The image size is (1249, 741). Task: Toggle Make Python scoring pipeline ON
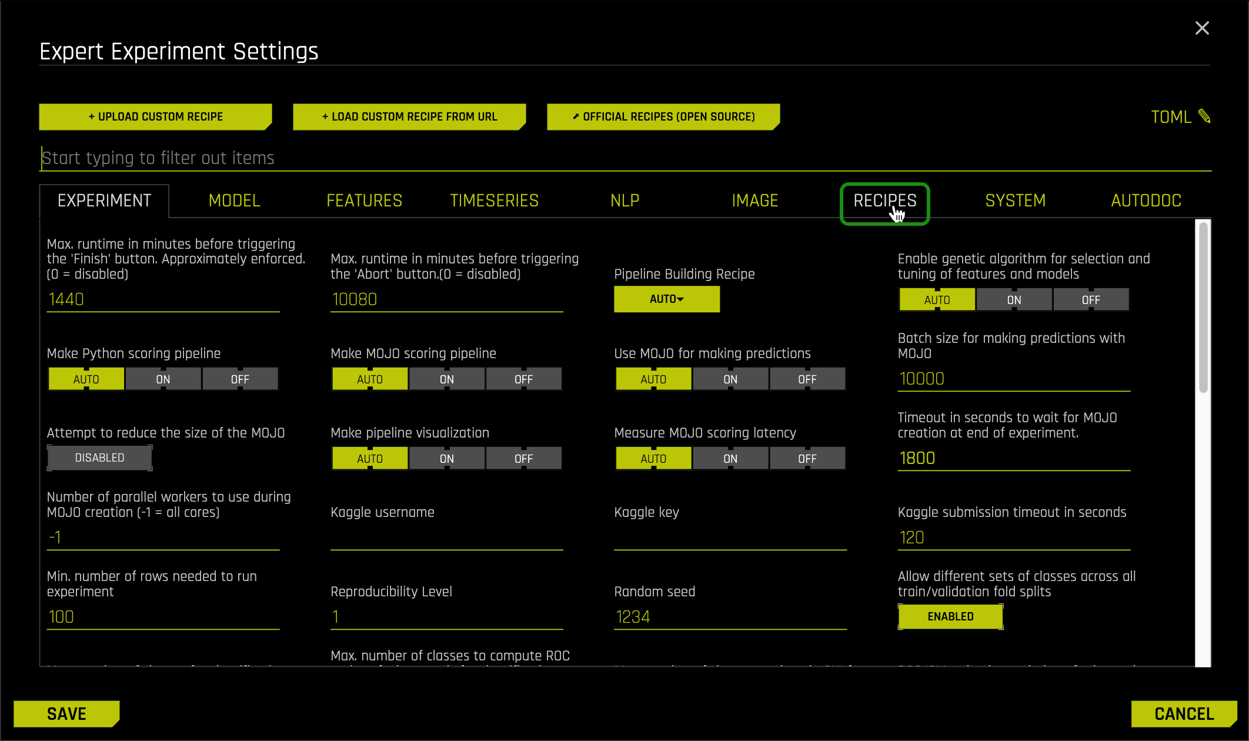point(162,379)
